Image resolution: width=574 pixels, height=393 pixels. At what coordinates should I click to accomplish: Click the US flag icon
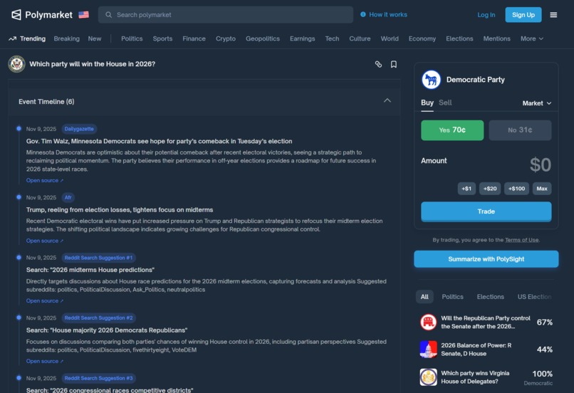[83, 15]
